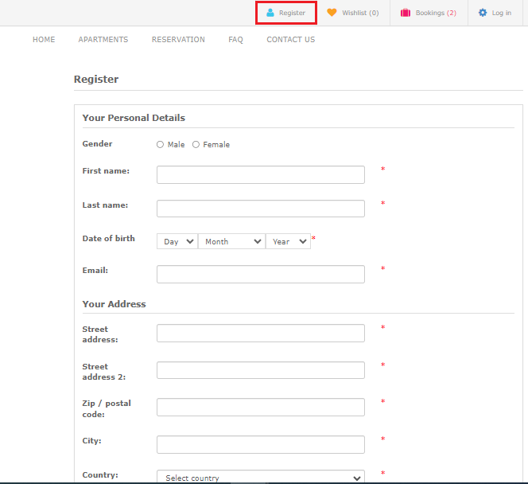The image size is (528, 484).
Task: Click the Zip / postal code field
Action: pos(260,408)
